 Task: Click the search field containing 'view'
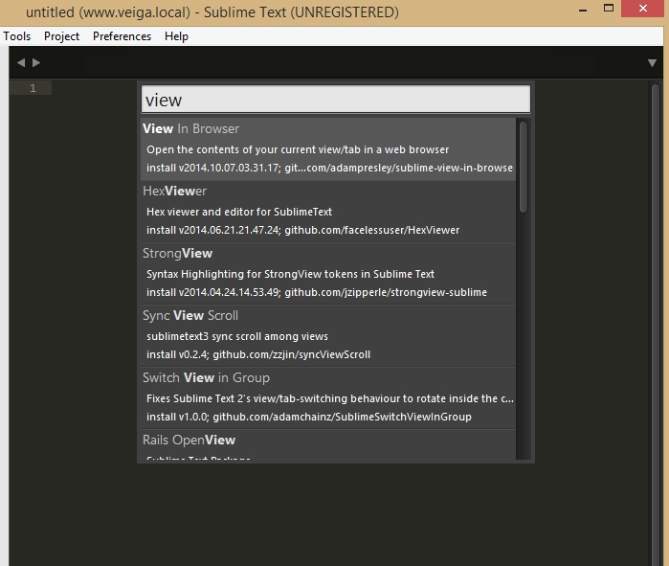coord(336,100)
